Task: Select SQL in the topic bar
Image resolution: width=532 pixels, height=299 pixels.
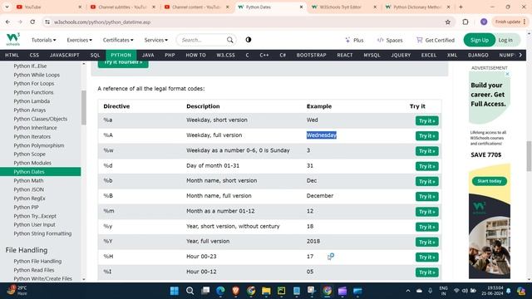Action: 95,55
